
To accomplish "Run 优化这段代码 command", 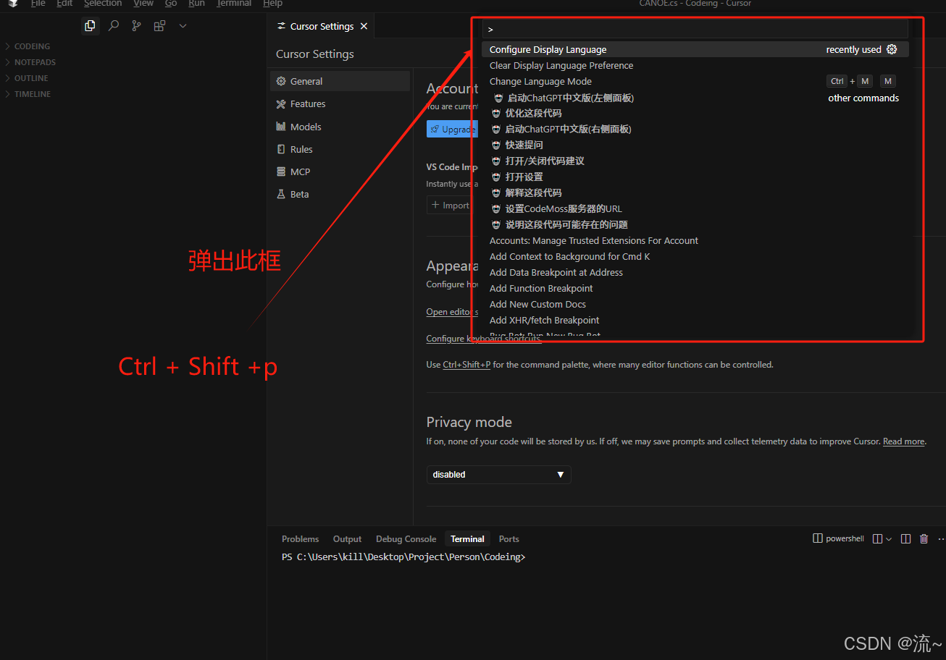I will pos(695,113).
